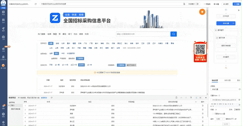
Task: Select the 全国 region filter
Action: (x=51, y=43)
